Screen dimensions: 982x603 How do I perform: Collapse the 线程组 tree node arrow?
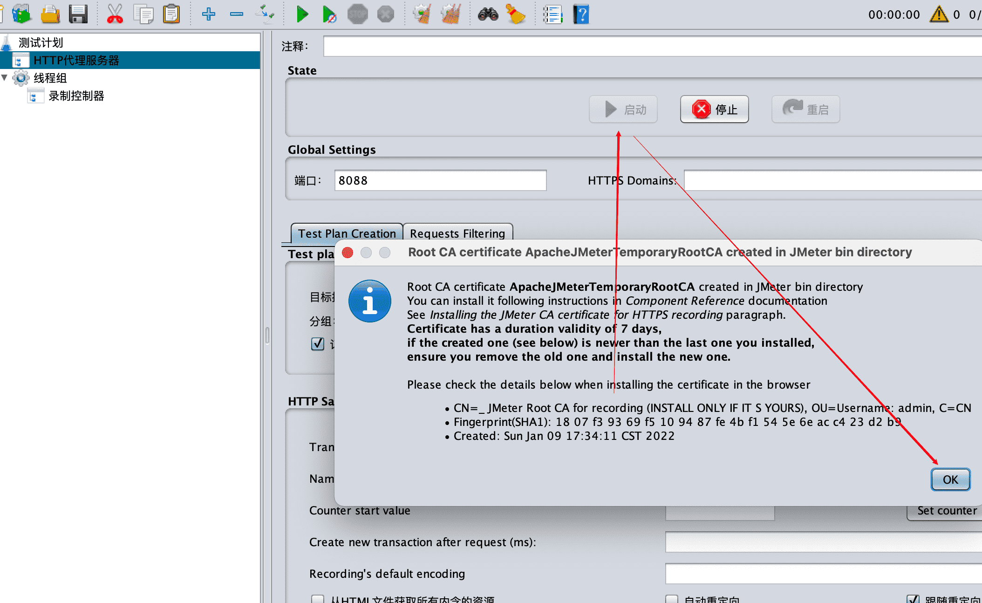[5, 77]
